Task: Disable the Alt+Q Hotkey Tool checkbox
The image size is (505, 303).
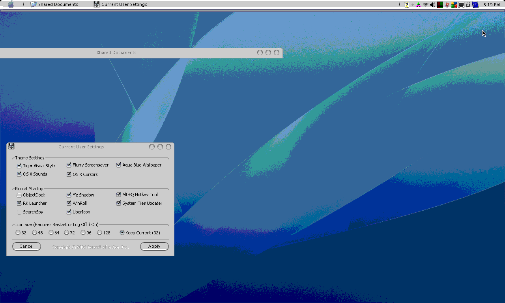Action: [119, 195]
